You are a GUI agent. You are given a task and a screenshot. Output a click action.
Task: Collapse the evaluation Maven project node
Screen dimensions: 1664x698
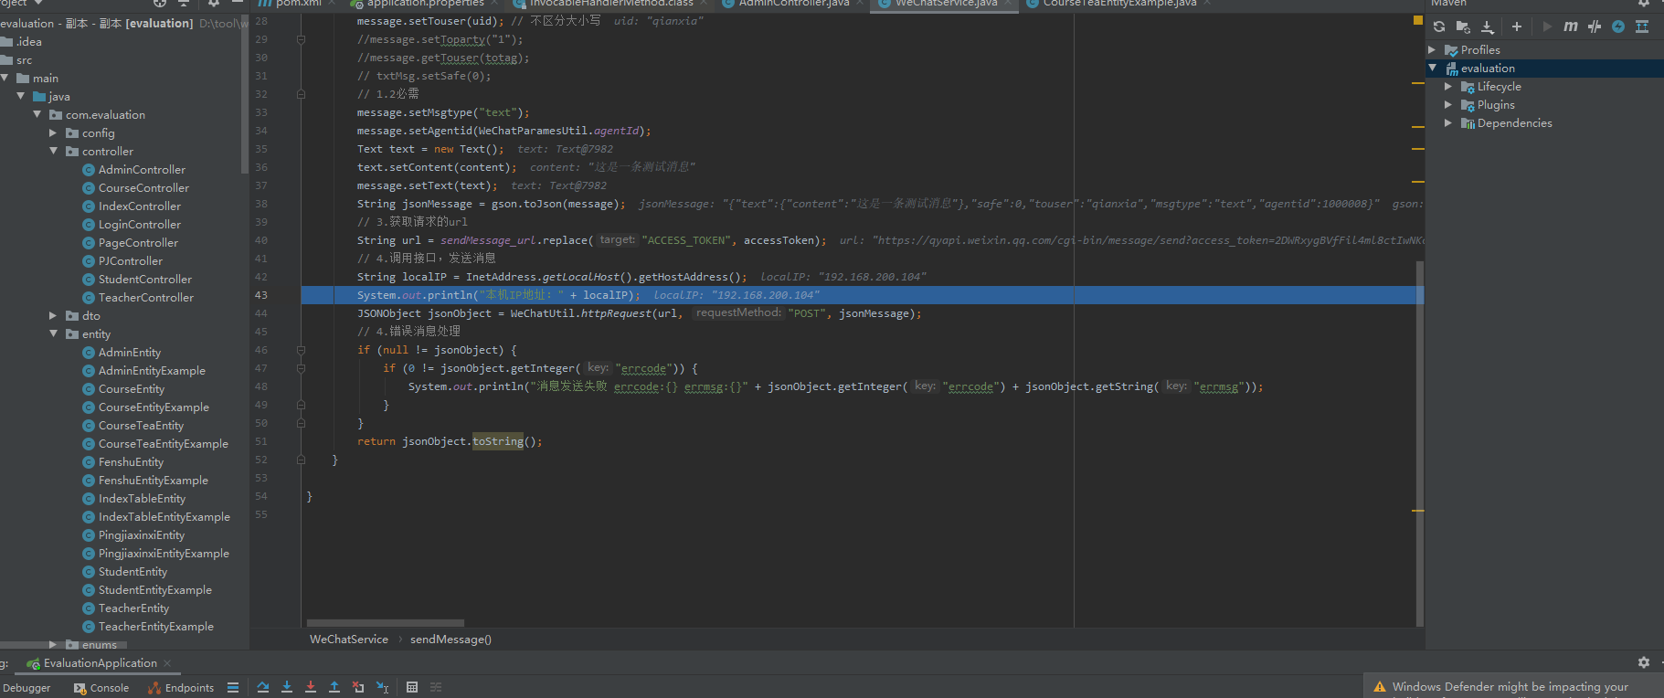coord(1432,69)
